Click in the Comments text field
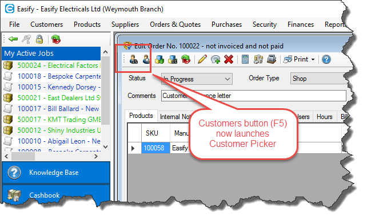This screenshot has width=367, height=221. coord(253,96)
